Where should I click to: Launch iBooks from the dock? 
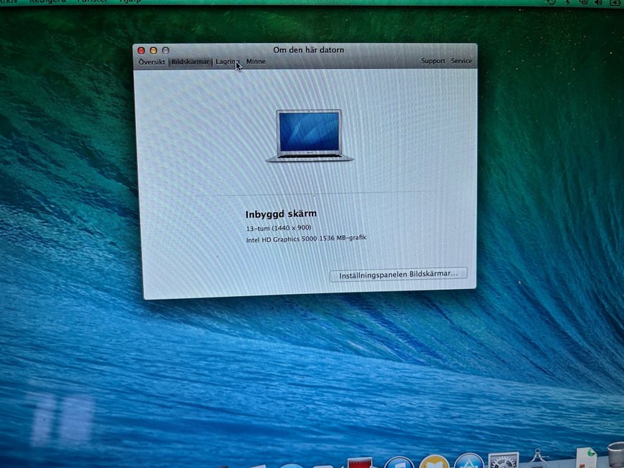(435, 463)
